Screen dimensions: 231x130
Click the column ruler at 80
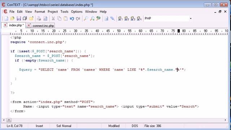(x=184, y=31)
